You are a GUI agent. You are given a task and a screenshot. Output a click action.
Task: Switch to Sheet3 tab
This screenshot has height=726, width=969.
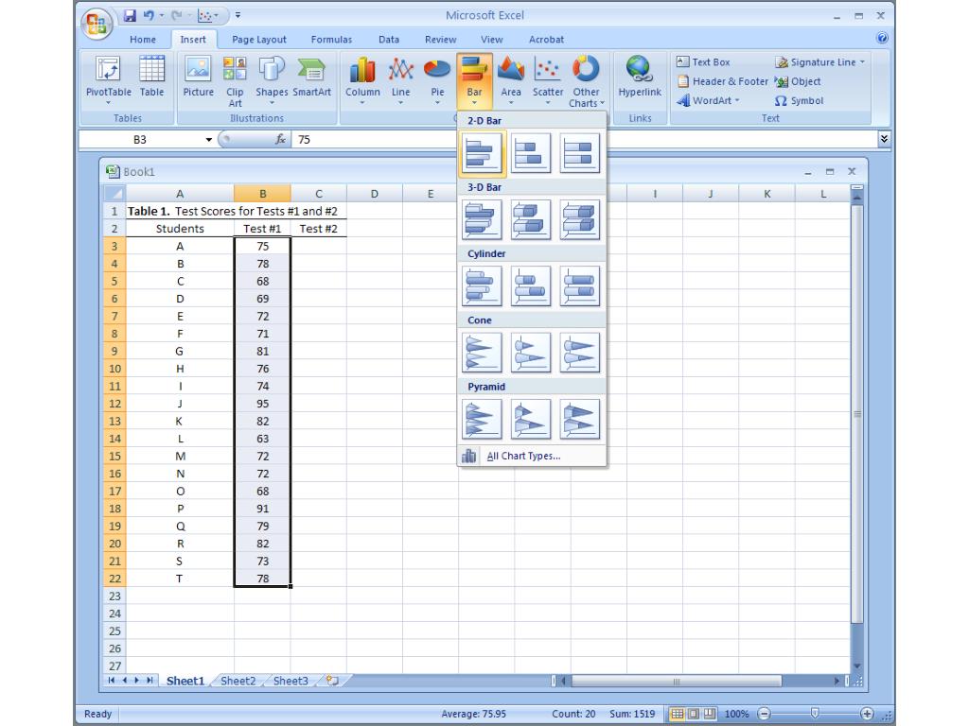pyautogui.click(x=291, y=681)
